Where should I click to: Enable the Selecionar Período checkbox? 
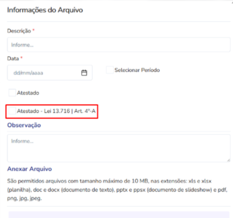point(110,70)
